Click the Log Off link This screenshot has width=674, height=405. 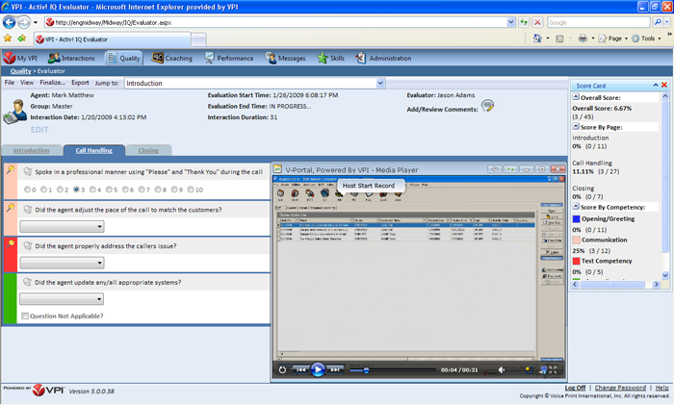click(575, 387)
